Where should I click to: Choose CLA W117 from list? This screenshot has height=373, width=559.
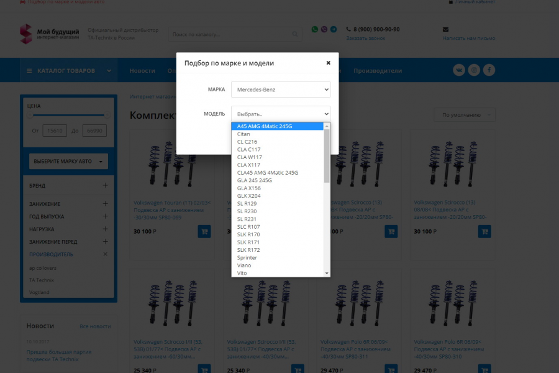coord(278,157)
